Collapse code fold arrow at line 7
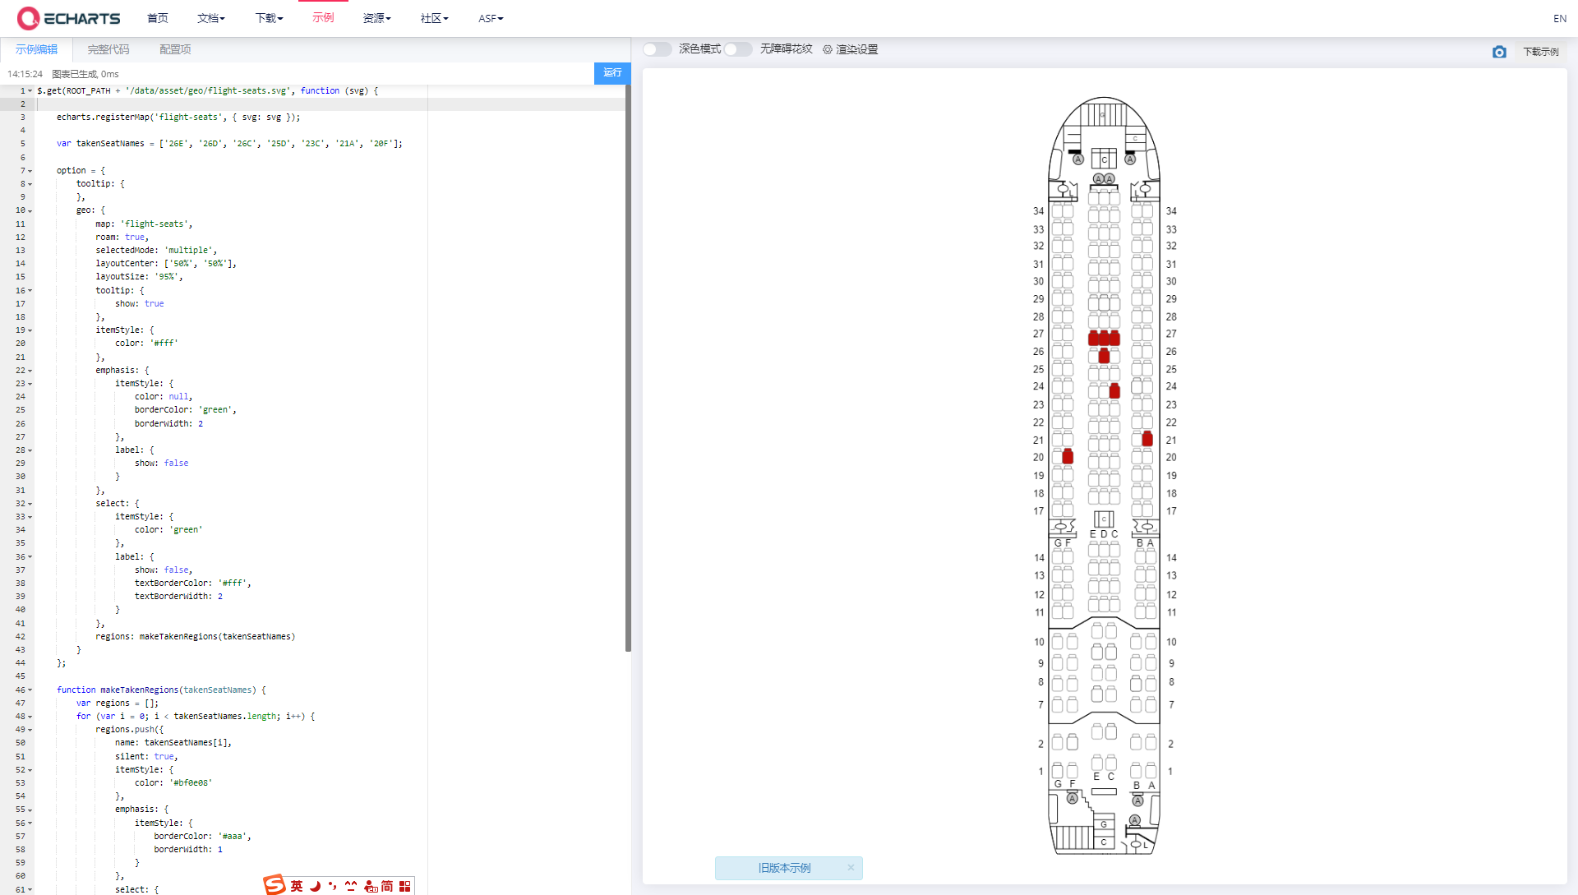The height and width of the screenshot is (895, 1578). pyautogui.click(x=30, y=171)
